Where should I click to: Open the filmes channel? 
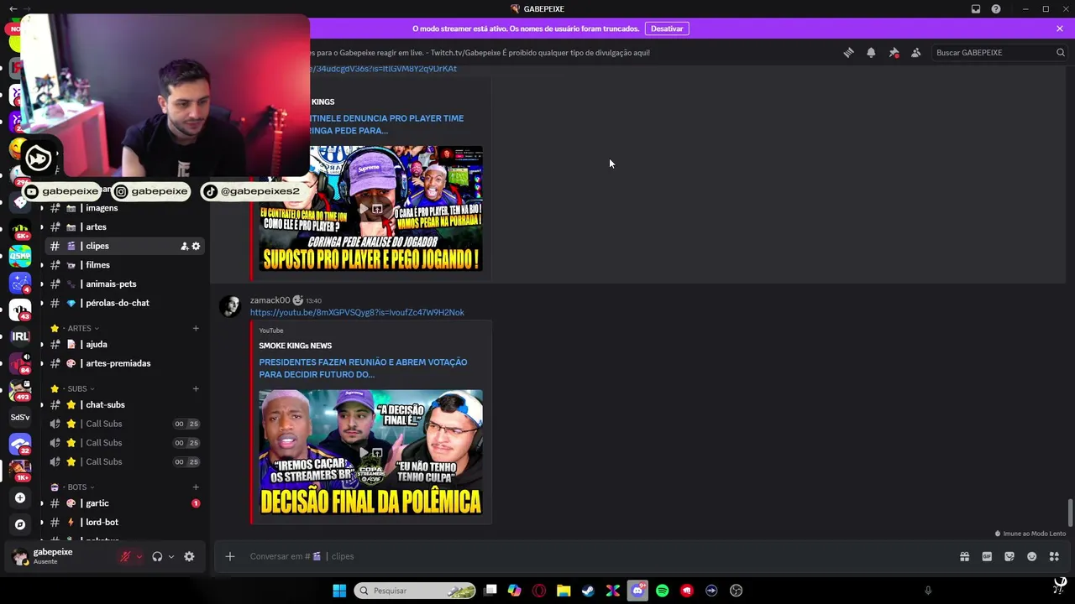97,265
